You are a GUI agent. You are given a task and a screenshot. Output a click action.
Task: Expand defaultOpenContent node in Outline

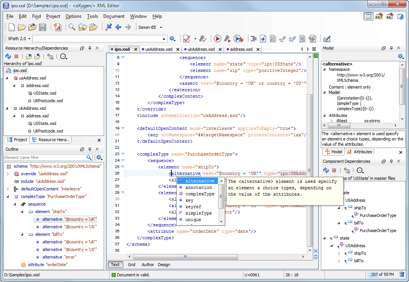8,189
